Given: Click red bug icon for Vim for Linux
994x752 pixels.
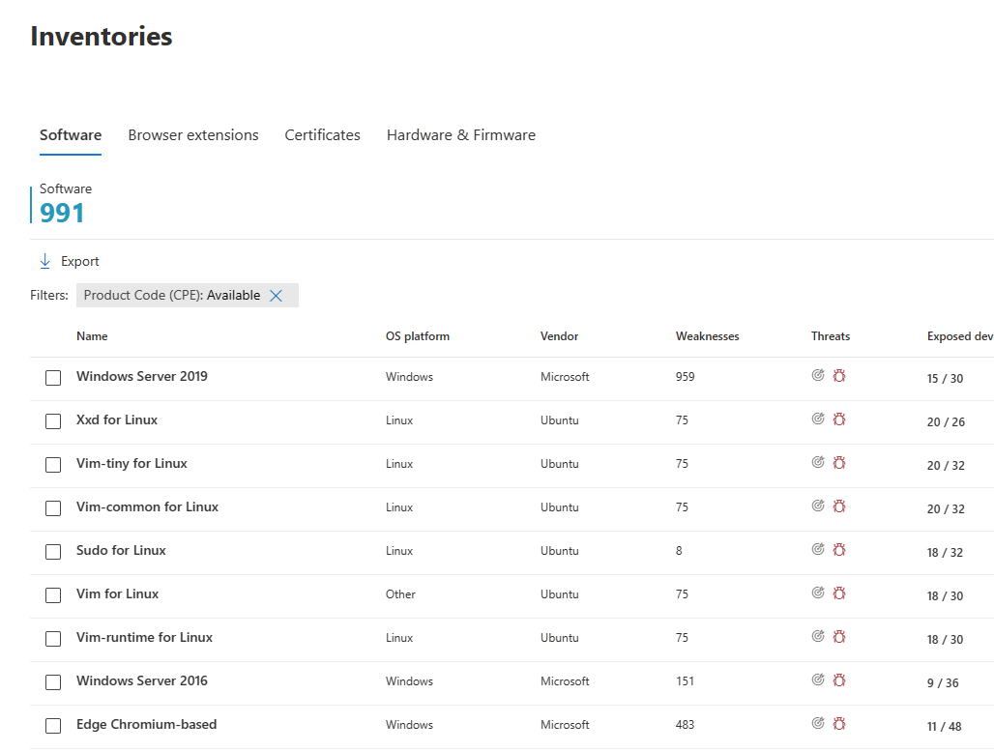Looking at the screenshot, I should (x=839, y=593).
